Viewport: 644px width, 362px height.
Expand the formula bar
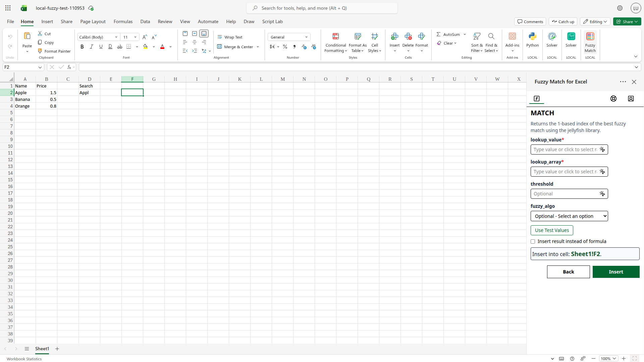[636, 67]
